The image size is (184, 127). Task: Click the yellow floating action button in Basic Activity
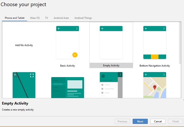click(x=75, y=55)
